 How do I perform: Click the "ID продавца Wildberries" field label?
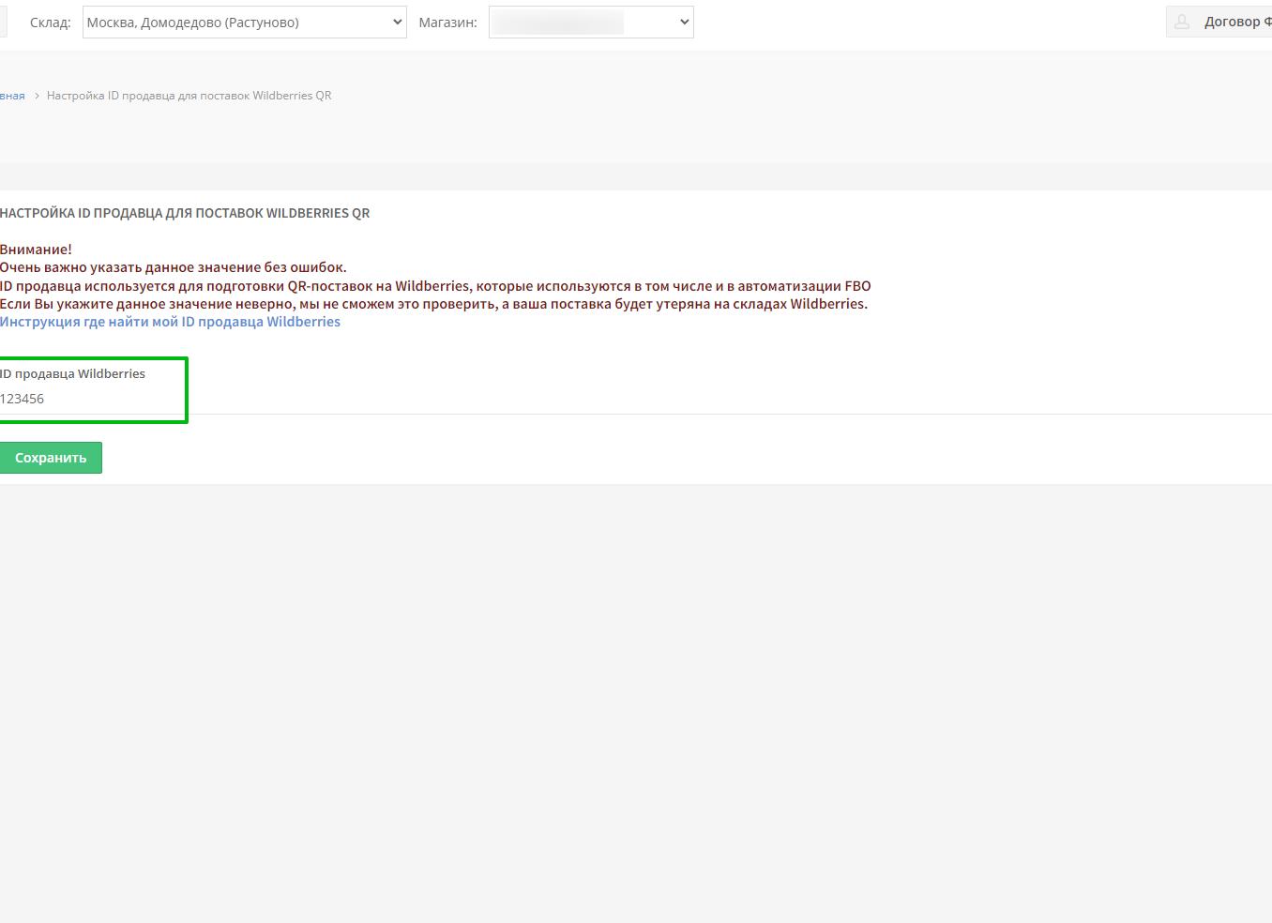(x=73, y=373)
